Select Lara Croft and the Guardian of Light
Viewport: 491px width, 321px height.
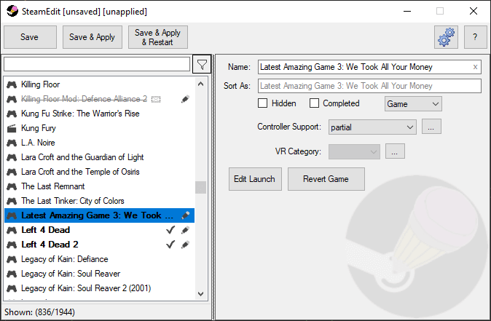(x=99, y=157)
